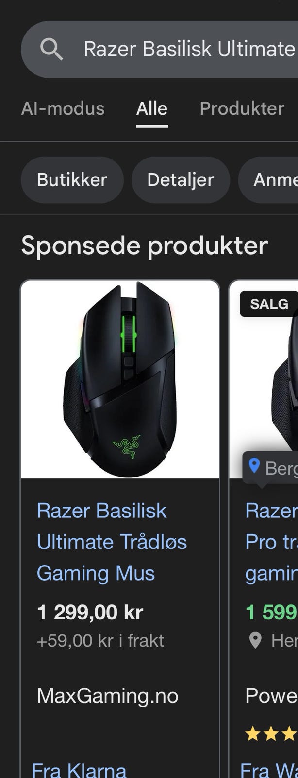The height and width of the screenshot is (778, 298).
Task: Open Razer Basilisk Ultimate Trådløs Gaming Mus link
Action: click(x=112, y=542)
